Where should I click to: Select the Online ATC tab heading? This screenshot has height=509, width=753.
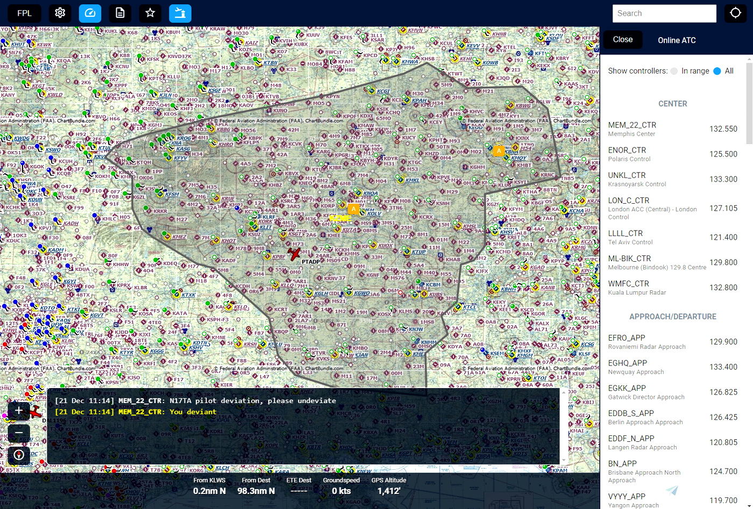point(677,40)
